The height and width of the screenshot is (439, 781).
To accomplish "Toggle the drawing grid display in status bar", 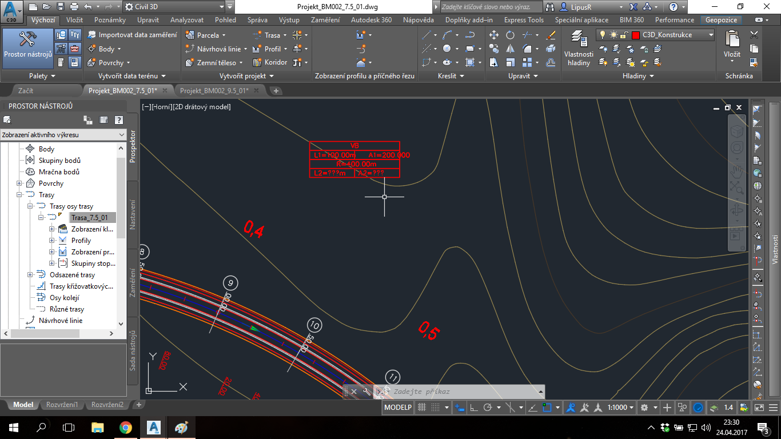I will [x=422, y=408].
